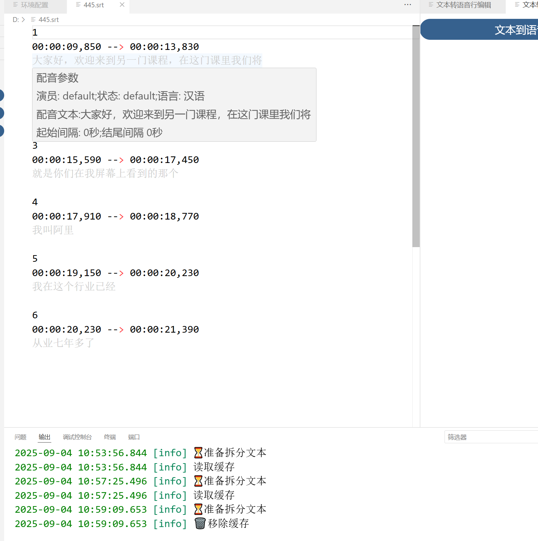Switch to the 终端 panel

(x=110, y=437)
